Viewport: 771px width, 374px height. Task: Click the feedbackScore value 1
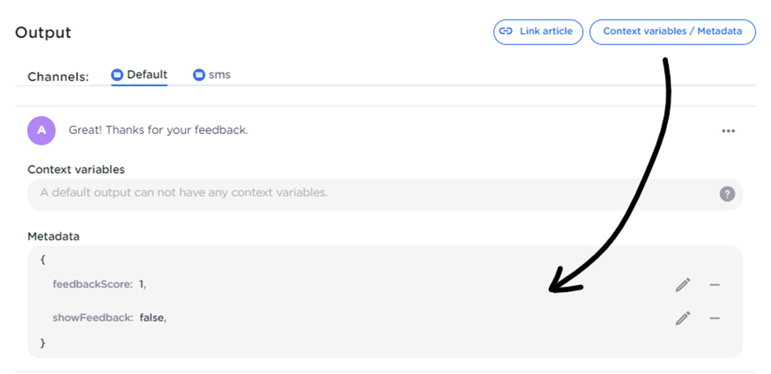point(142,284)
